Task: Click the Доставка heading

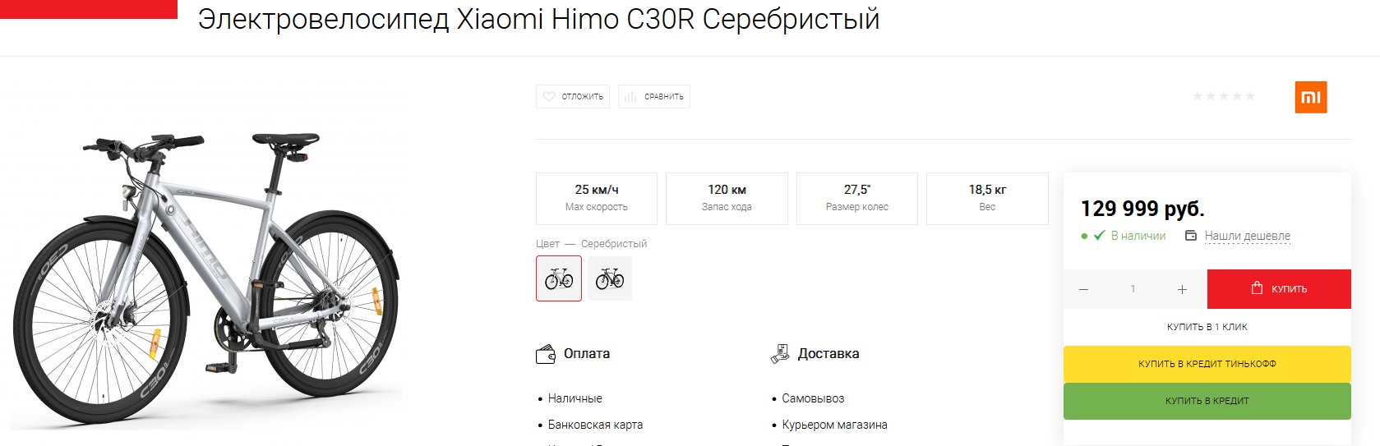Action: click(828, 354)
